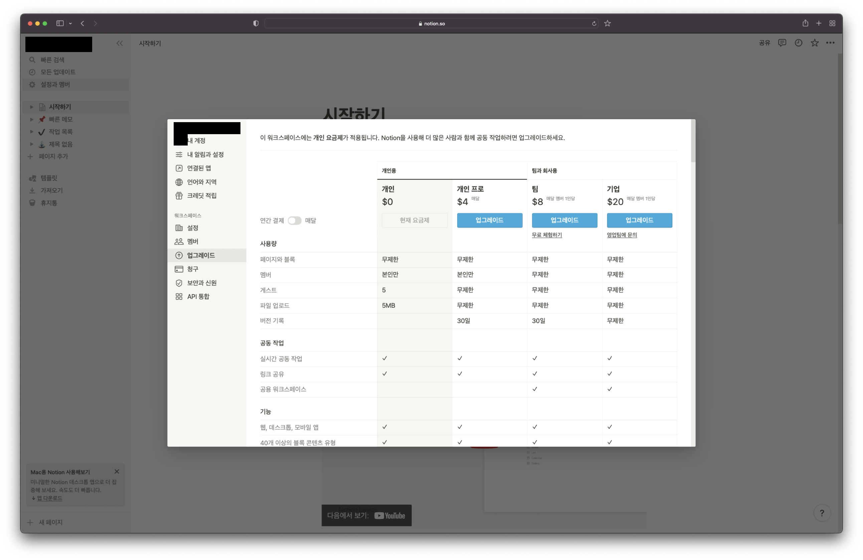Expand the 작업 목록 page toggle

(x=31, y=131)
